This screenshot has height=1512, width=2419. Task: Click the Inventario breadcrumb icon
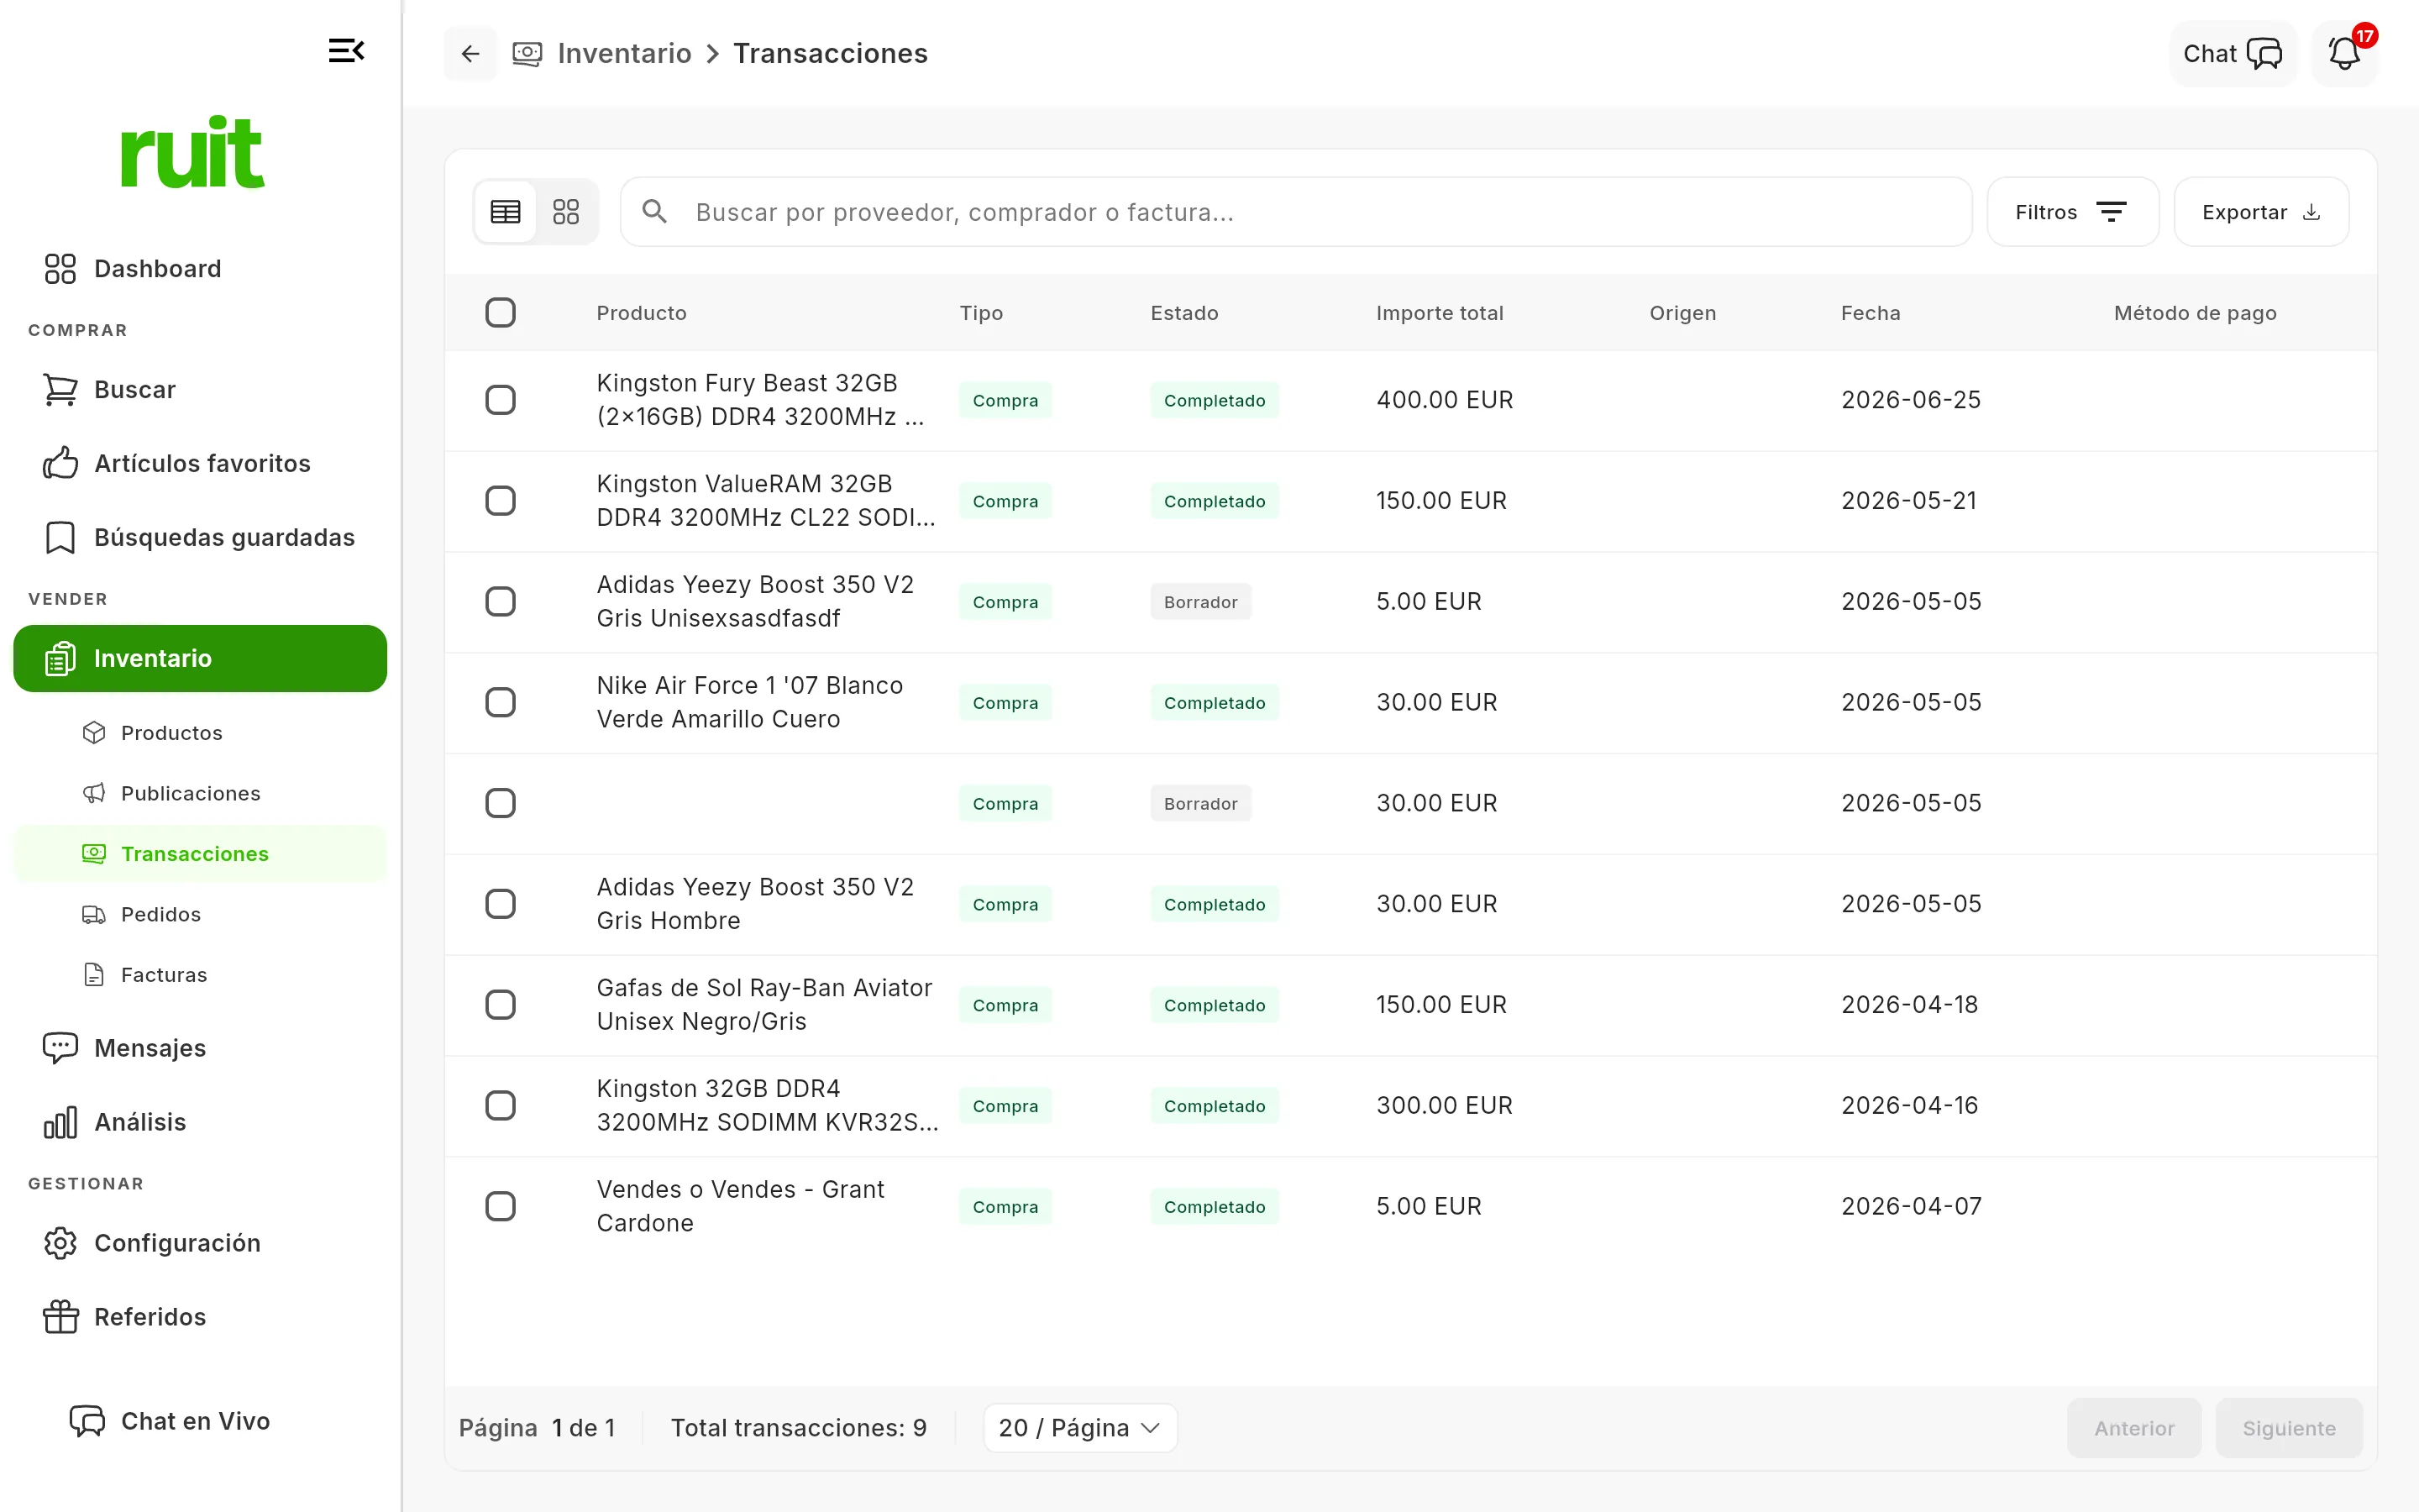click(x=527, y=54)
